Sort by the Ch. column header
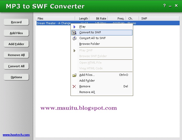 (x=132, y=19)
